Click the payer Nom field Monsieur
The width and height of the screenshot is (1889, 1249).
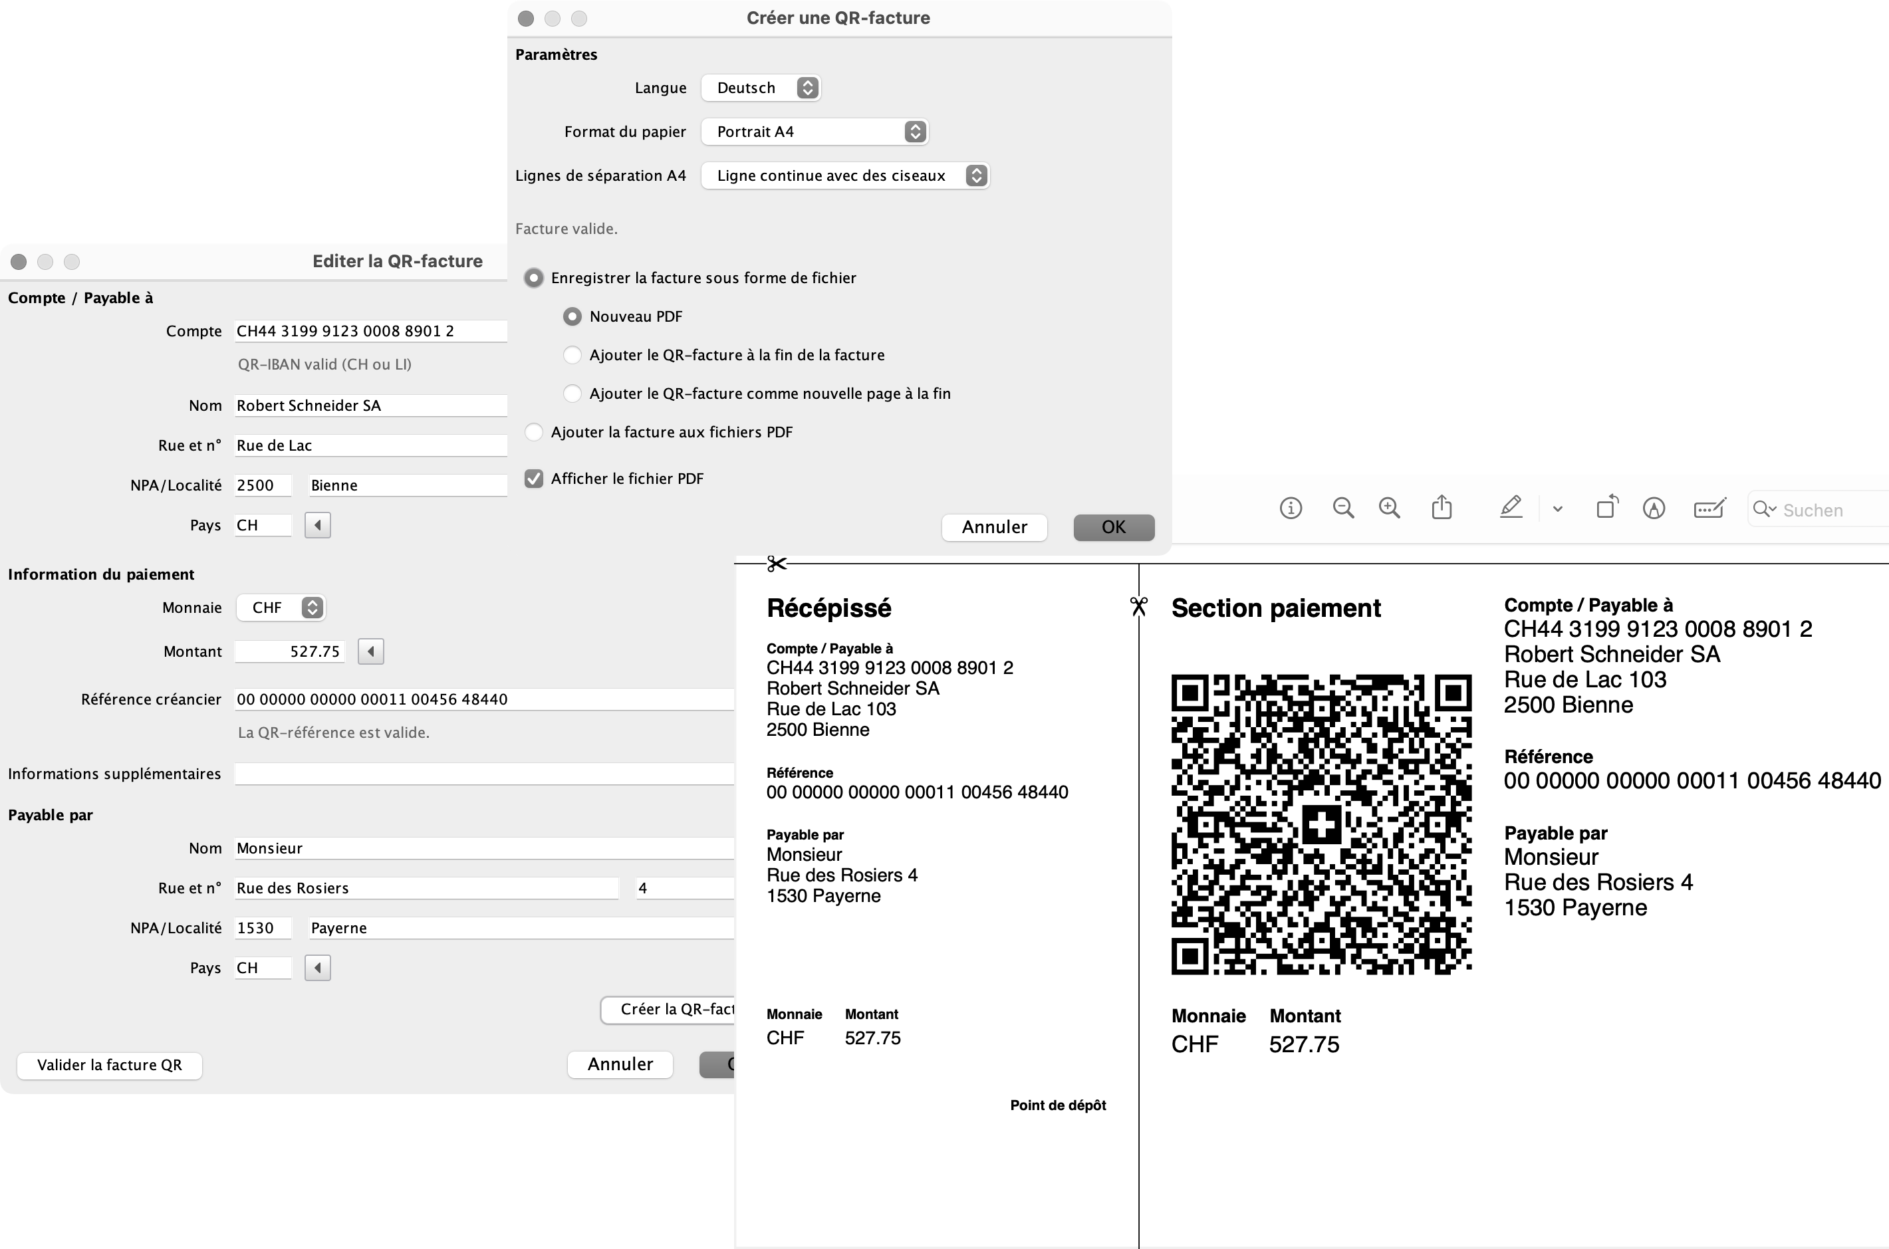pyautogui.click(x=483, y=848)
